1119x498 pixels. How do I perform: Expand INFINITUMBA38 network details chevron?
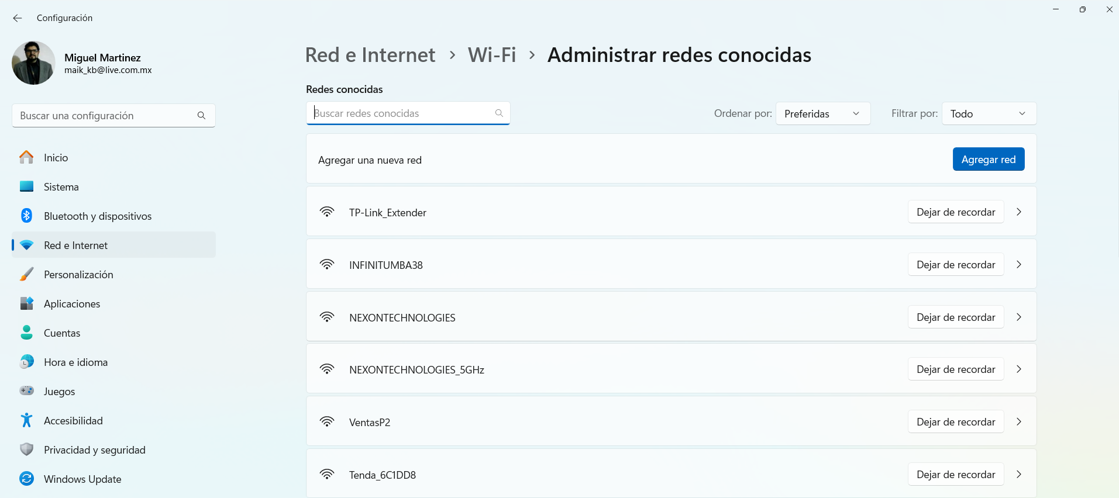tap(1019, 265)
